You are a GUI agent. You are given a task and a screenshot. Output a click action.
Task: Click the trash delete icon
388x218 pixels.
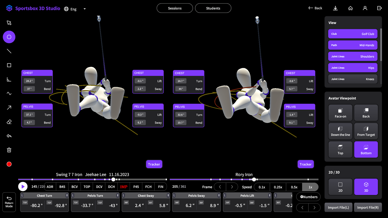coord(9,150)
